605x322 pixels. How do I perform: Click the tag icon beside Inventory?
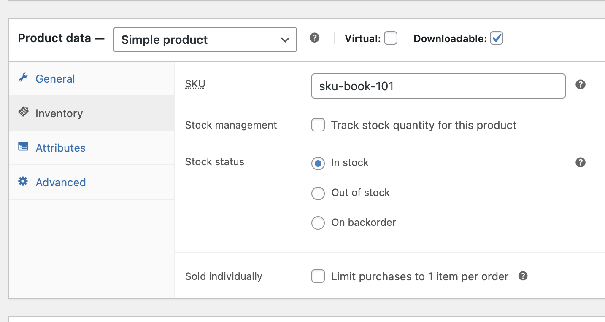(x=23, y=113)
